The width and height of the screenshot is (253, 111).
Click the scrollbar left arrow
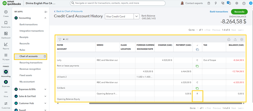[58, 103]
